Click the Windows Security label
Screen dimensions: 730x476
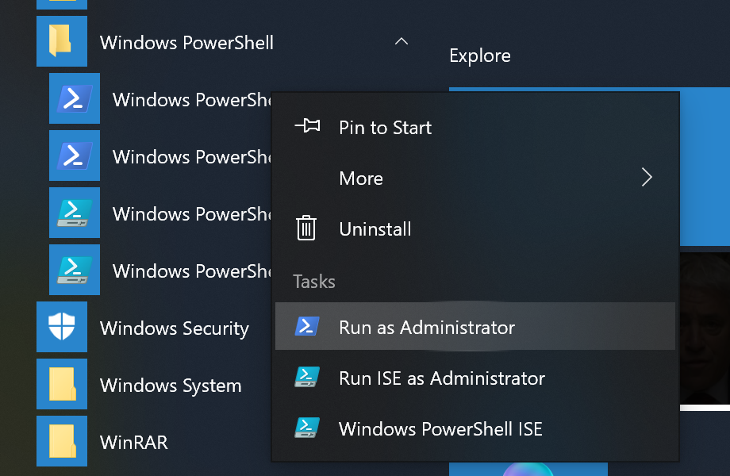175,328
